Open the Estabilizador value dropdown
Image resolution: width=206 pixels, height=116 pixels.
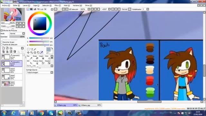(148, 9)
